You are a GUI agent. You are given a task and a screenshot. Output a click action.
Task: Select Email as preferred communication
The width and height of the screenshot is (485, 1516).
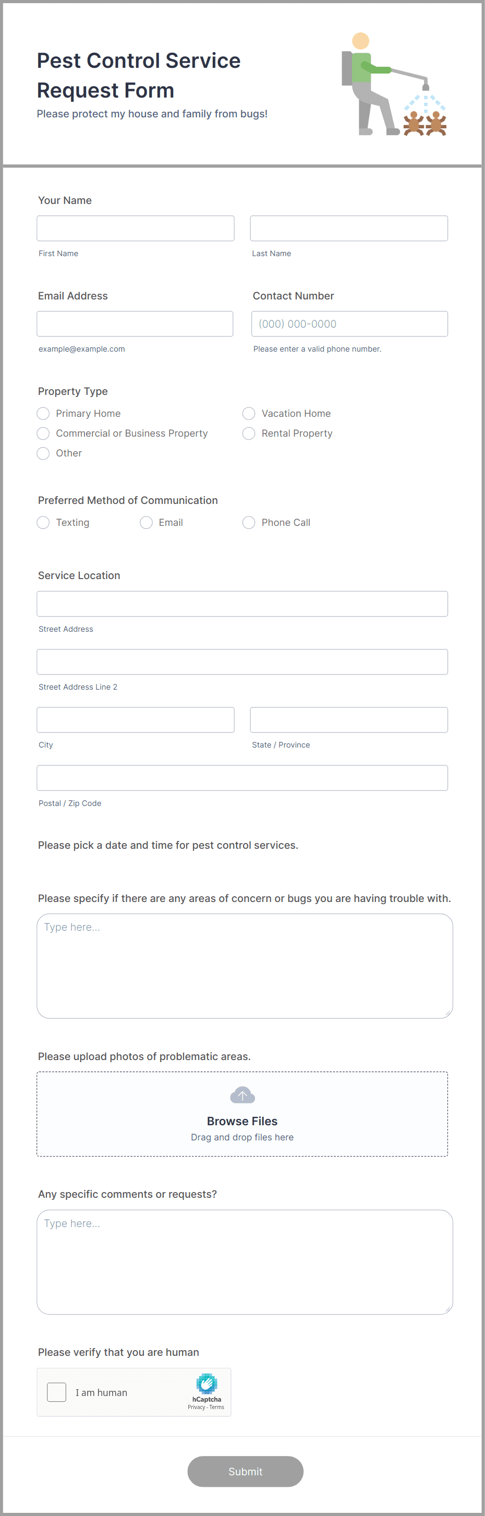146,522
